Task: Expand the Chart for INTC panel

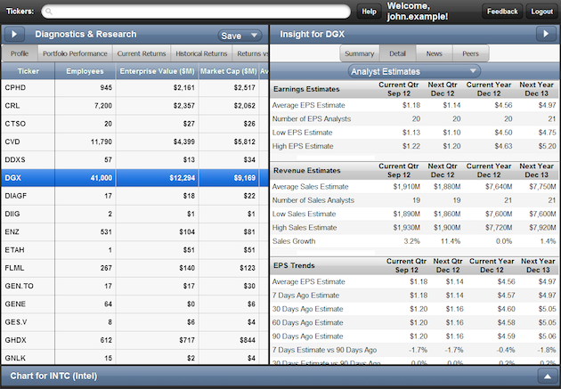Action: (547, 377)
